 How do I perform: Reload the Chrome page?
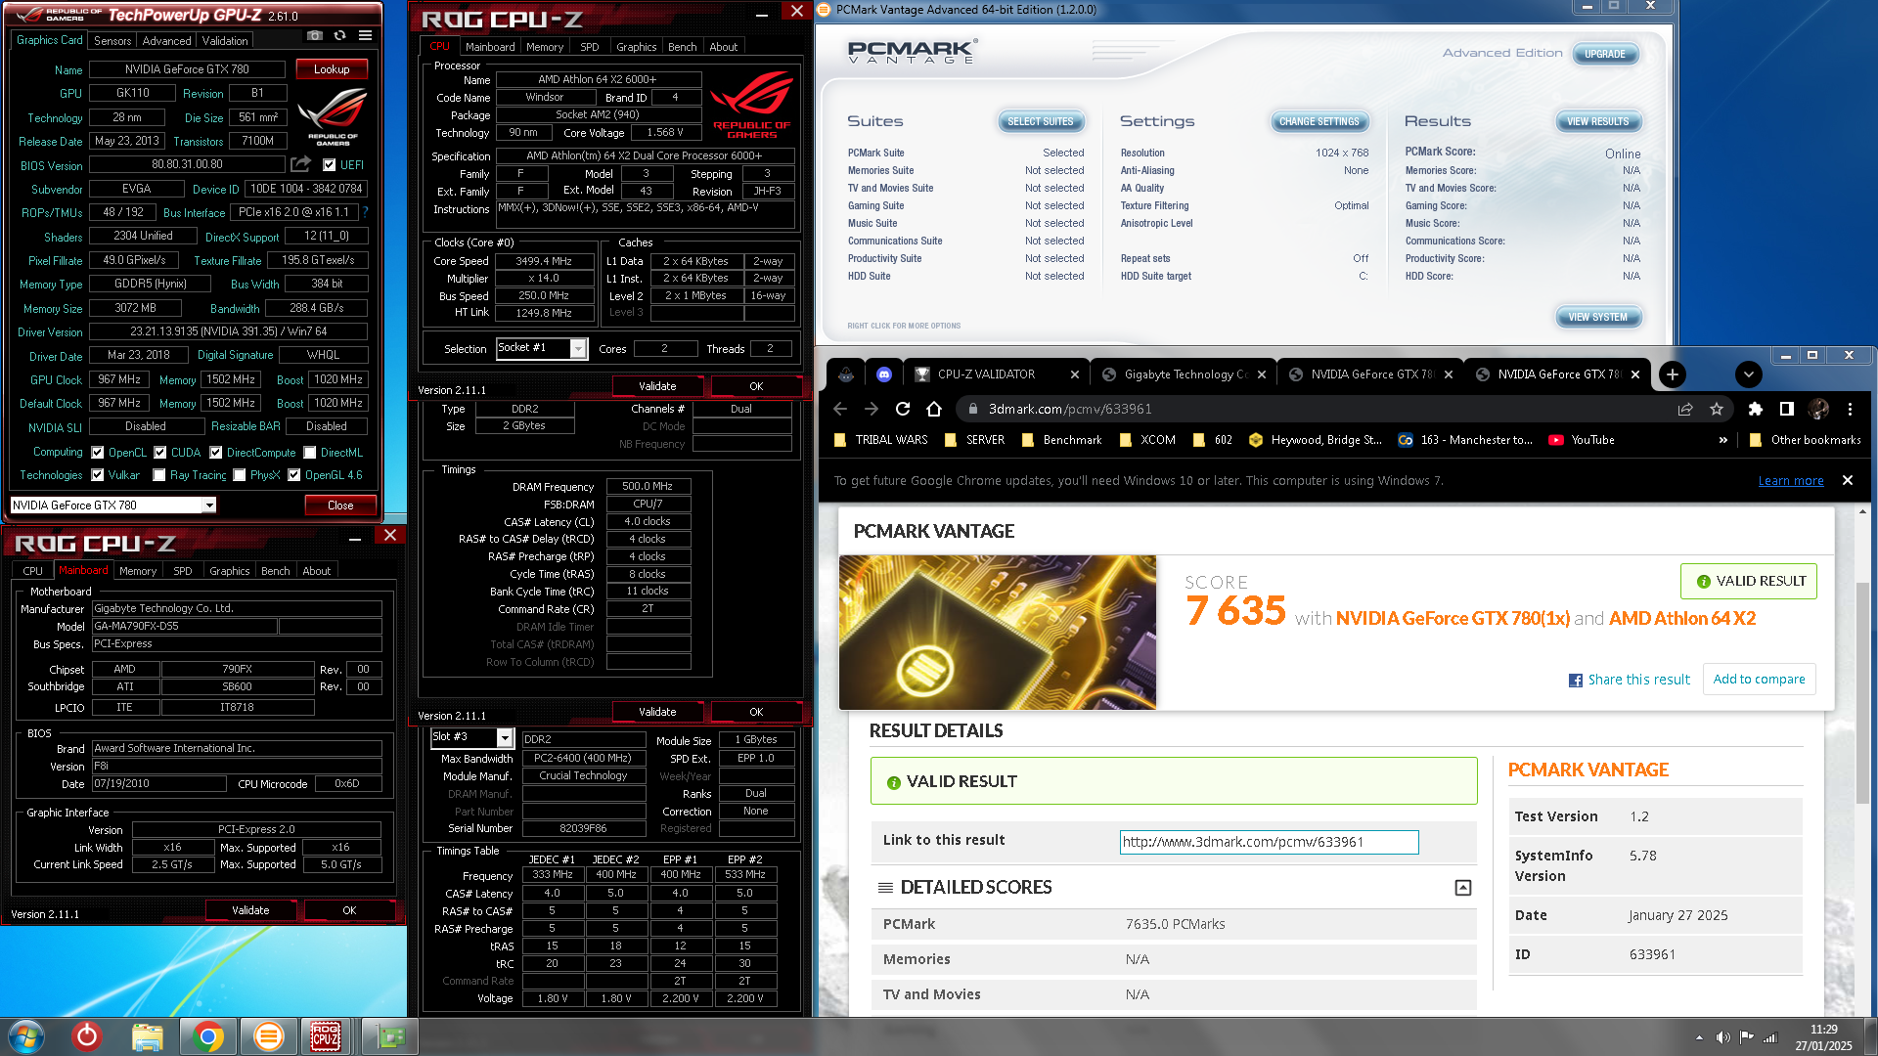[x=903, y=409]
